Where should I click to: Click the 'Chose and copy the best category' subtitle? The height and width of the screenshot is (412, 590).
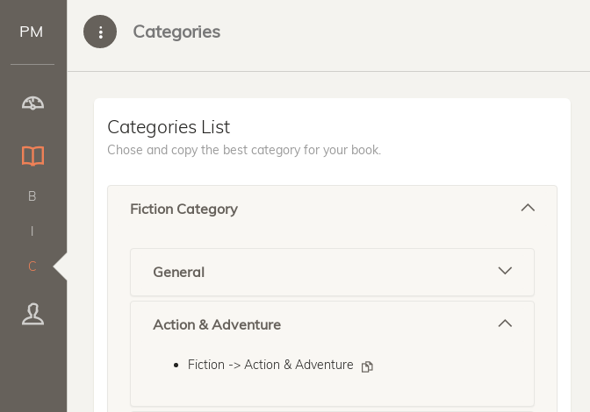244,150
